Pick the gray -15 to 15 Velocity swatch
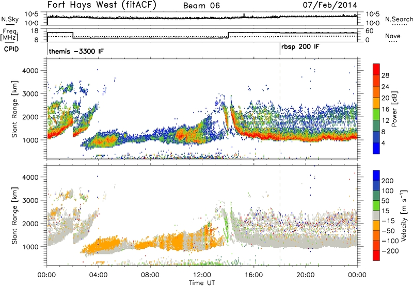The image size is (413, 286). click(376, 216)
